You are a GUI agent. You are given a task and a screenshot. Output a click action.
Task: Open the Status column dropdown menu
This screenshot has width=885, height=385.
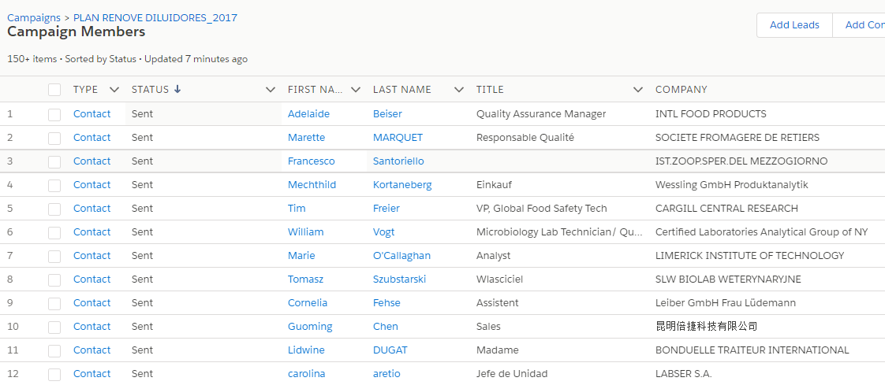coord(271,89)
